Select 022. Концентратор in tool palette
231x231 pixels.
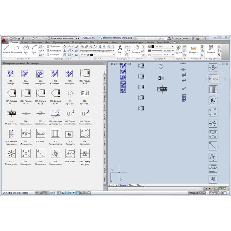(x=55, y=137)
